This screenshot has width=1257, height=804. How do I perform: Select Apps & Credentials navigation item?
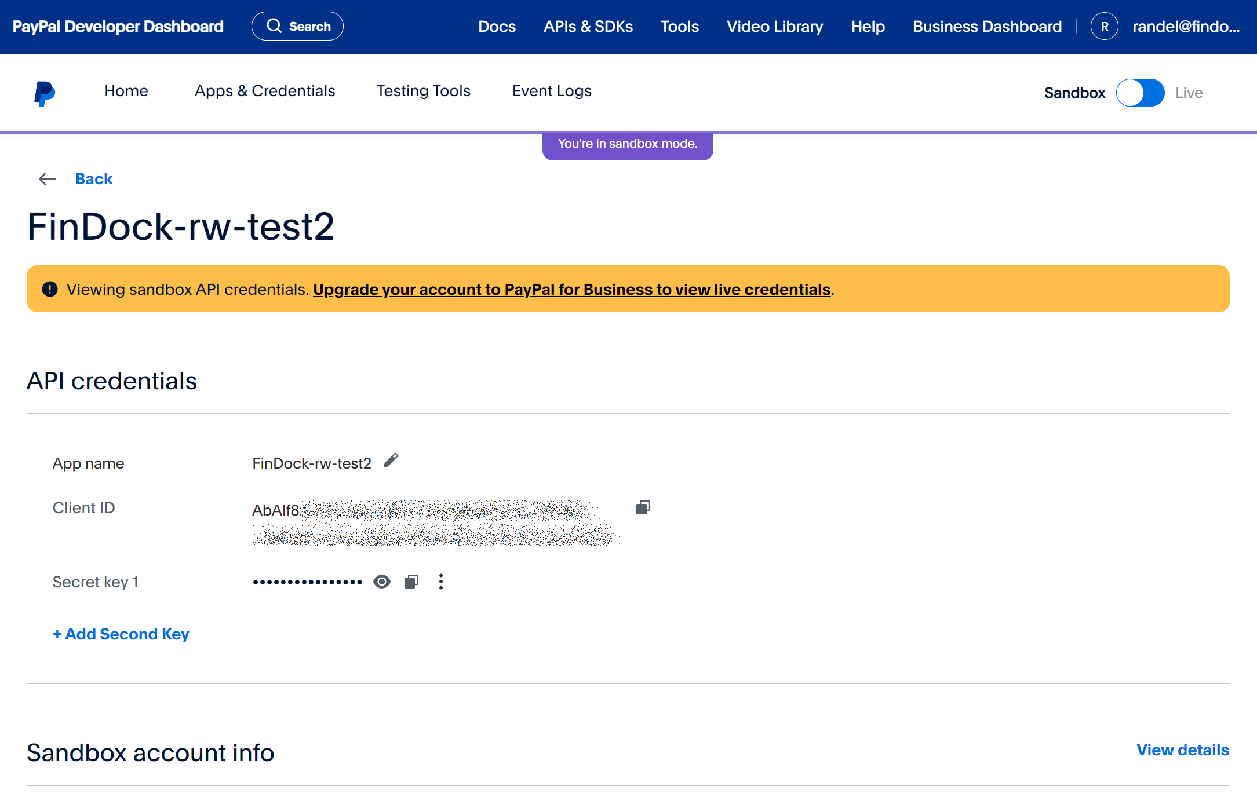coord(264,91)
